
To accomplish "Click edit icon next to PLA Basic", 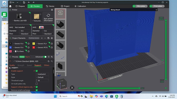I will (x=29, y=51).
